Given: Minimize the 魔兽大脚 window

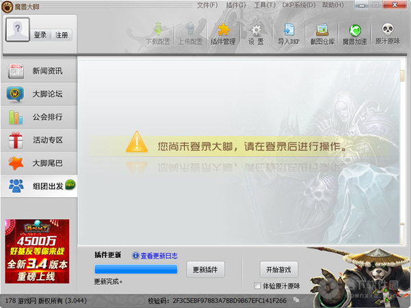Looking at the screenshot, I should [362, 5].
